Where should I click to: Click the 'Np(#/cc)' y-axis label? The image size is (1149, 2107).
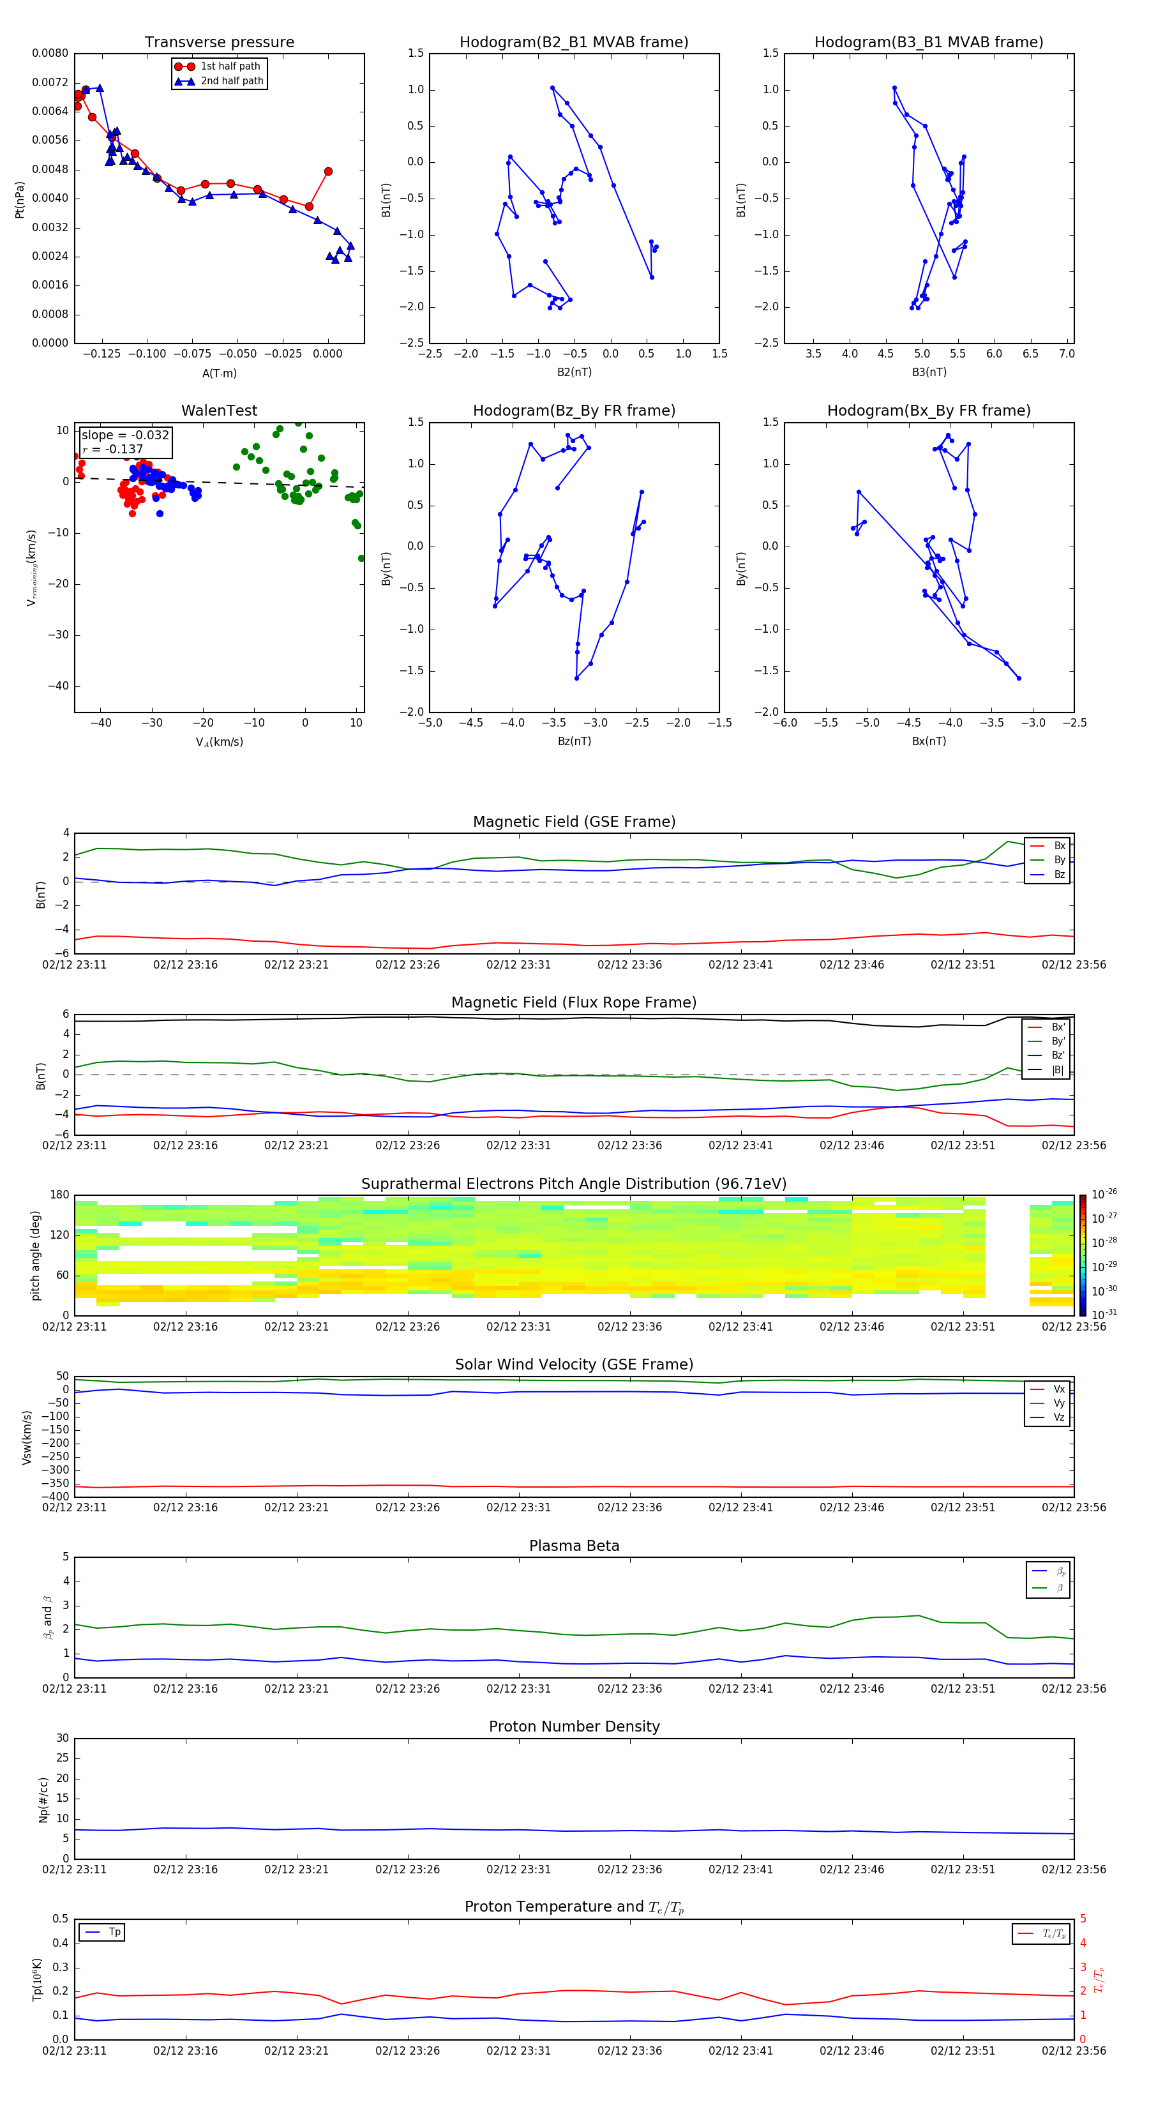(43, 1799)
